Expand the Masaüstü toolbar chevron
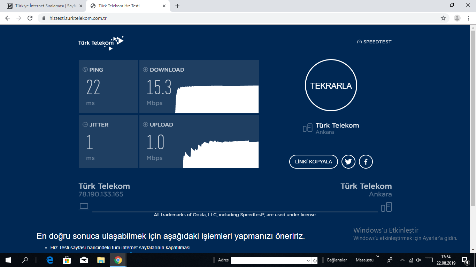The height and width of the screenshot is (267, 476). pos(378,257)
